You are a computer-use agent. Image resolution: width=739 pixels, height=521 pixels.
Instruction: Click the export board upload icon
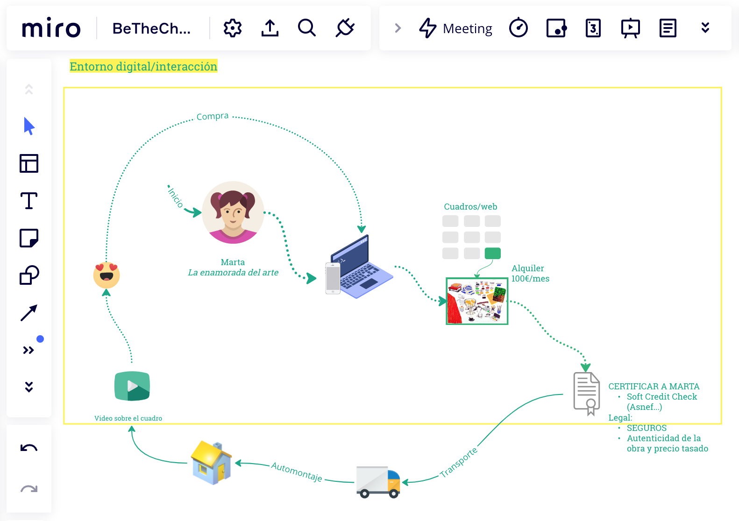pos(270,28)
